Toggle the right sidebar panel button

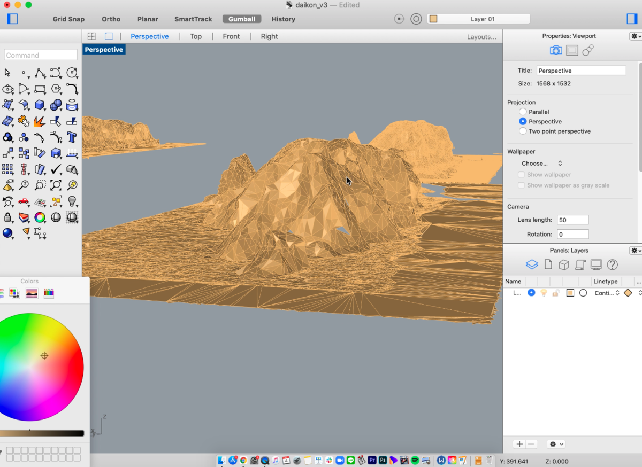tap(631, 19)
